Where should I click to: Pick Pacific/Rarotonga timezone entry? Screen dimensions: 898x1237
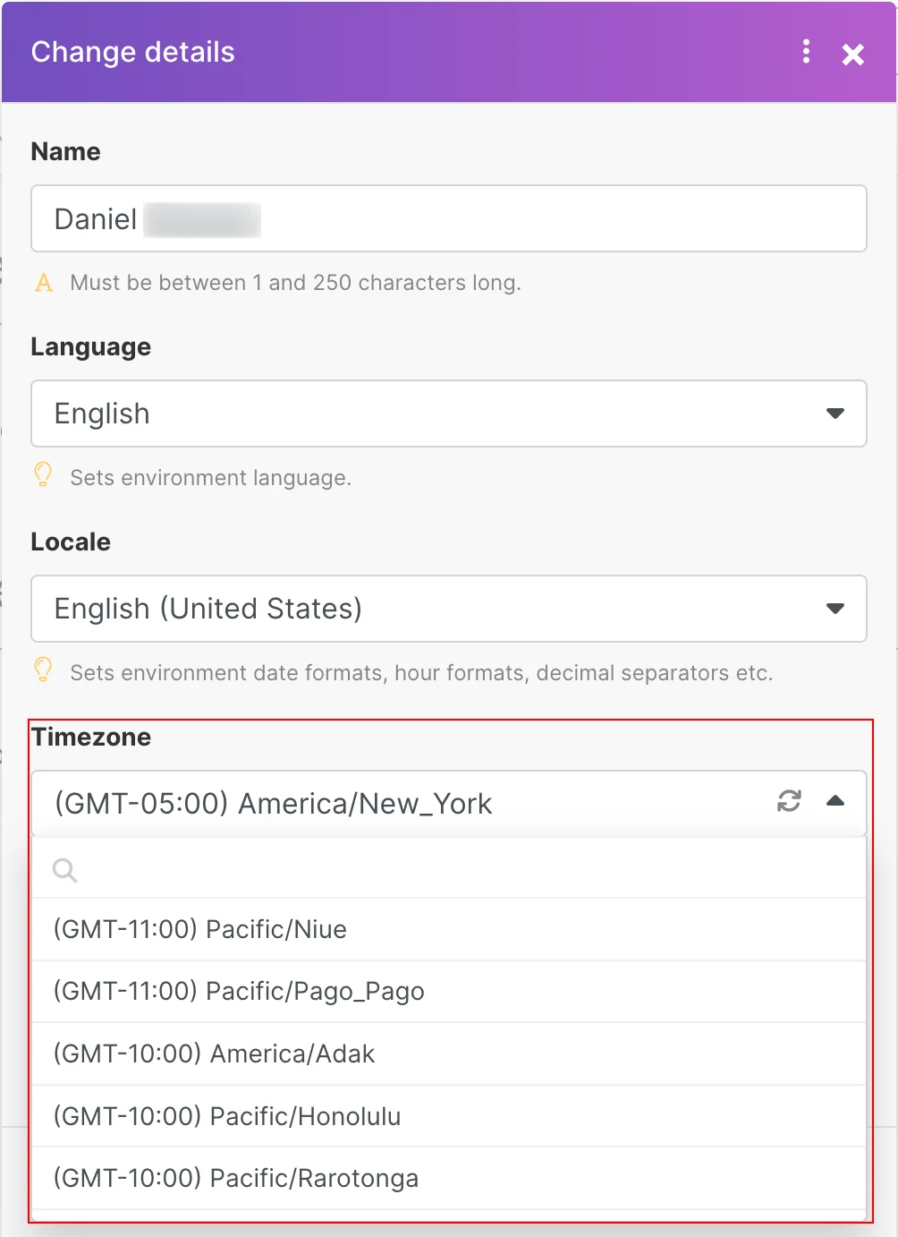[449, 1178]
